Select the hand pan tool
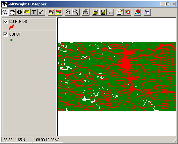 coord(12,12)
